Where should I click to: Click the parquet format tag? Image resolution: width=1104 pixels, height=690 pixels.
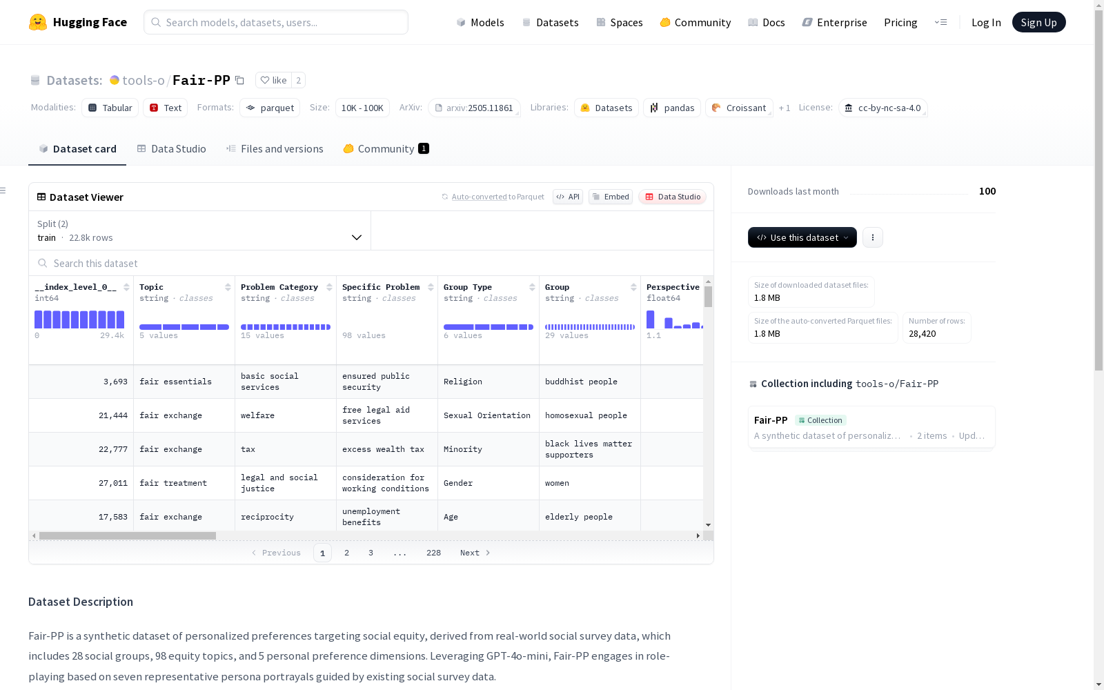tap(270, 108)
